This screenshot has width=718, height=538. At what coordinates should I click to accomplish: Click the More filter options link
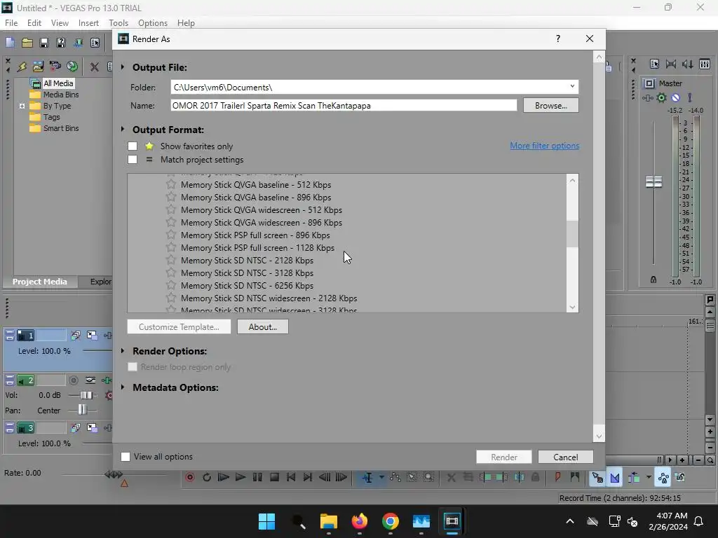(544, 146)
